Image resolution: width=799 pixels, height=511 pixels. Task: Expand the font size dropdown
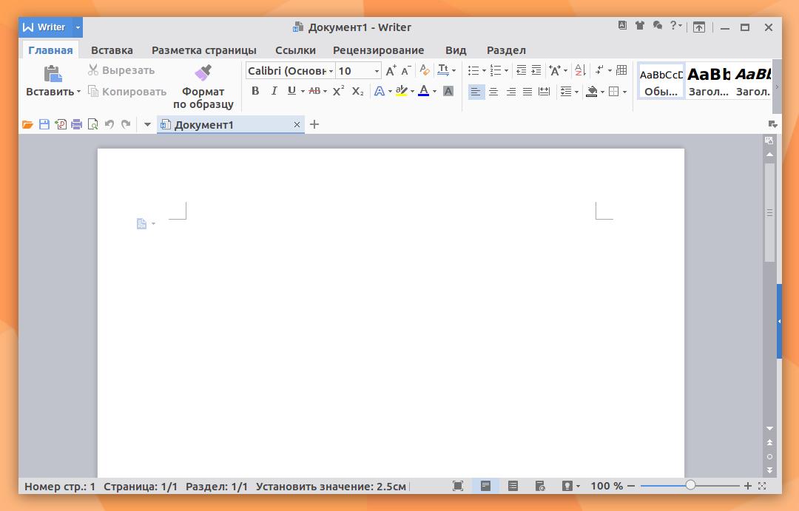[377, 71]
